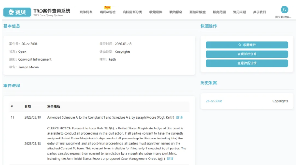Click date 2026/03/18 of CLERK'S NOTICE row
The image size is (302, 168).
(33, 143)
